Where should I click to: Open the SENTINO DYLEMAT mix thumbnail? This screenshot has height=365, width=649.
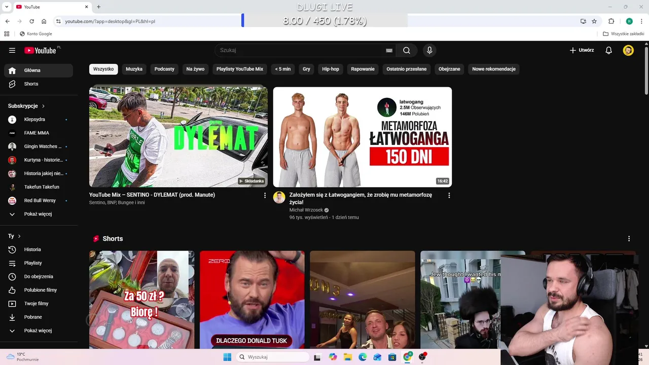(178, 137)
